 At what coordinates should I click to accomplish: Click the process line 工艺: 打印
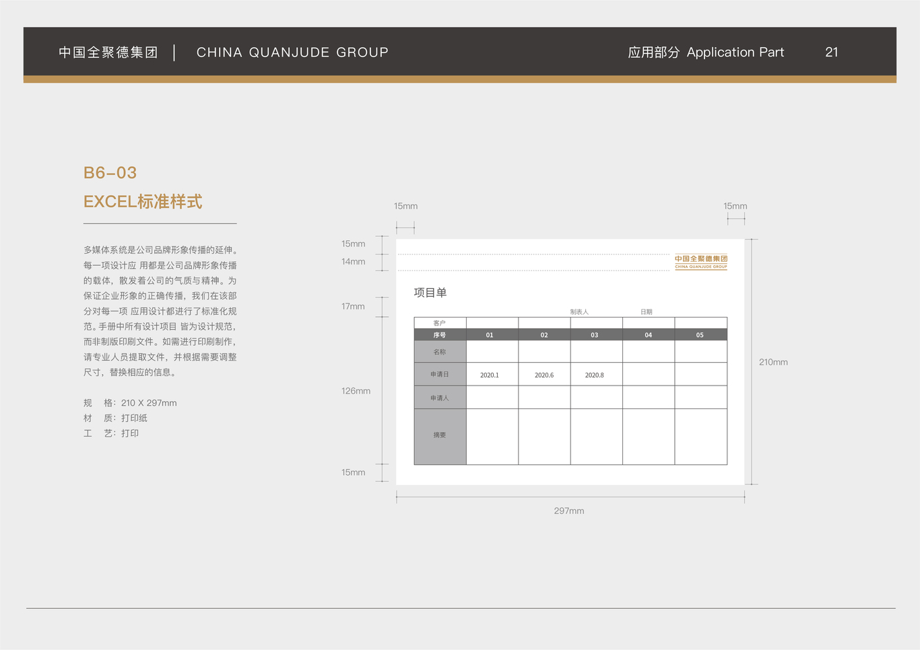pyautogui.click(x=111, y=433)
